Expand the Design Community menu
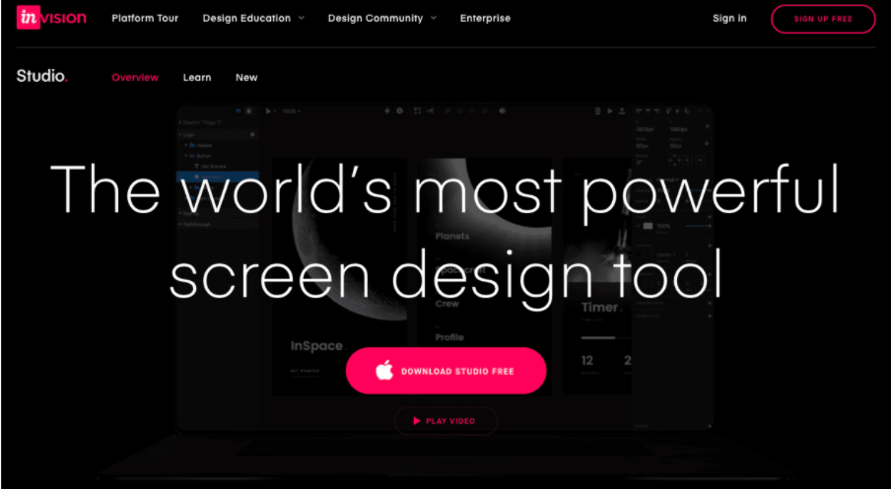Screen dimensions: 891x489 click(x=381, y=18)
